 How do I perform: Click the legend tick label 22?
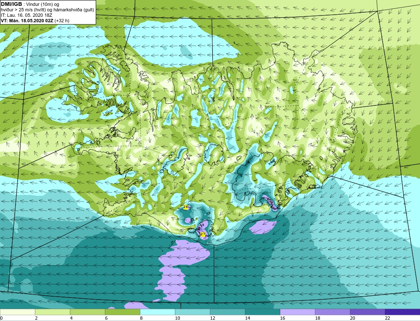[x=387, y=318]
